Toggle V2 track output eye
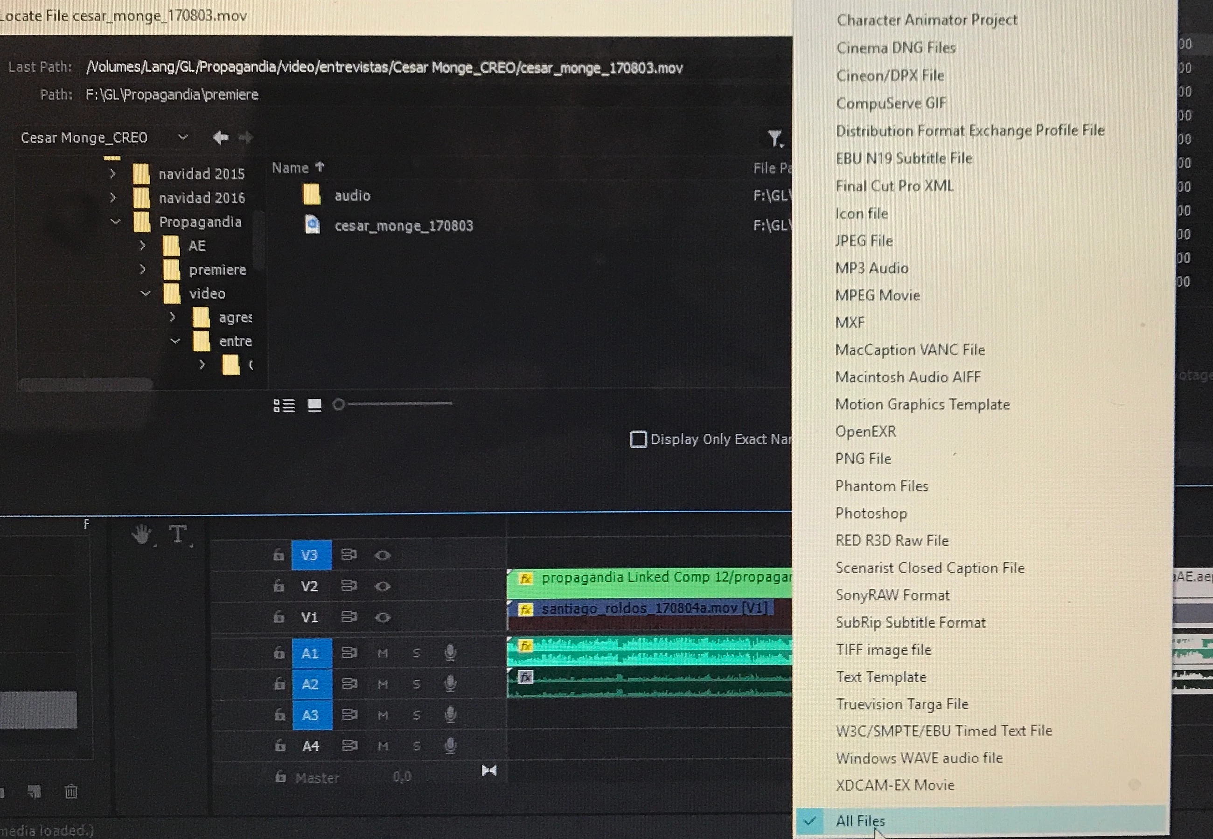 383,586
